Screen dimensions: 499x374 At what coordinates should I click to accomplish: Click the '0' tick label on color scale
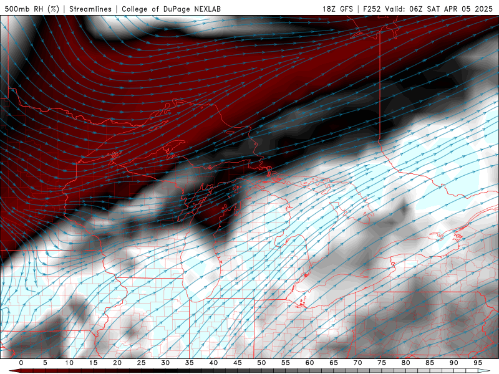point(21,363)
